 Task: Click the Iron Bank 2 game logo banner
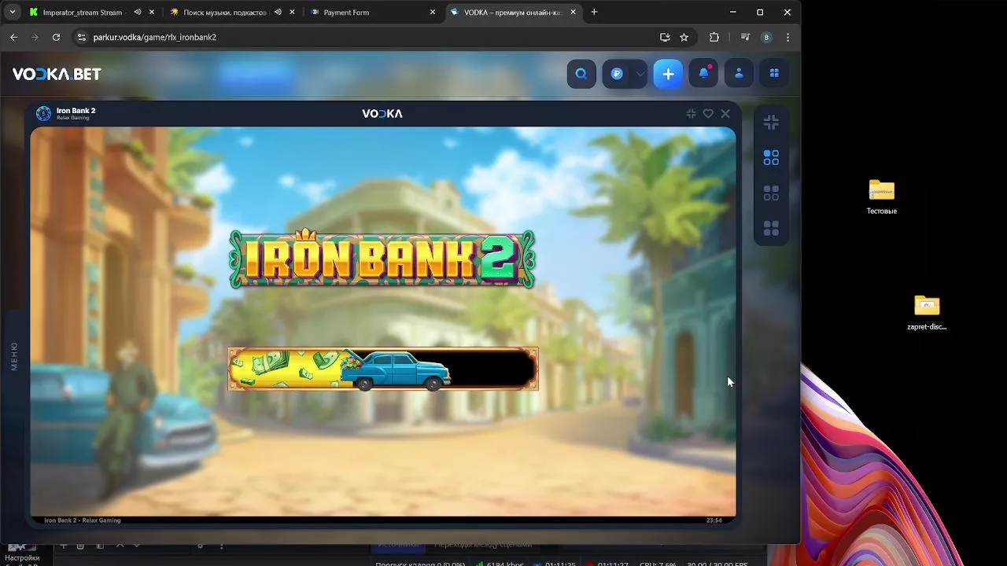point(382,259)
